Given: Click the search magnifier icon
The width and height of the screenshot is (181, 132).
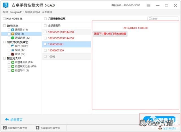Looking at the screenshot, I should (x=150, y=19).
